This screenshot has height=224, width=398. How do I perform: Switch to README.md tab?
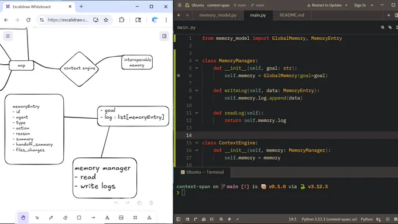tap(291, 15)
